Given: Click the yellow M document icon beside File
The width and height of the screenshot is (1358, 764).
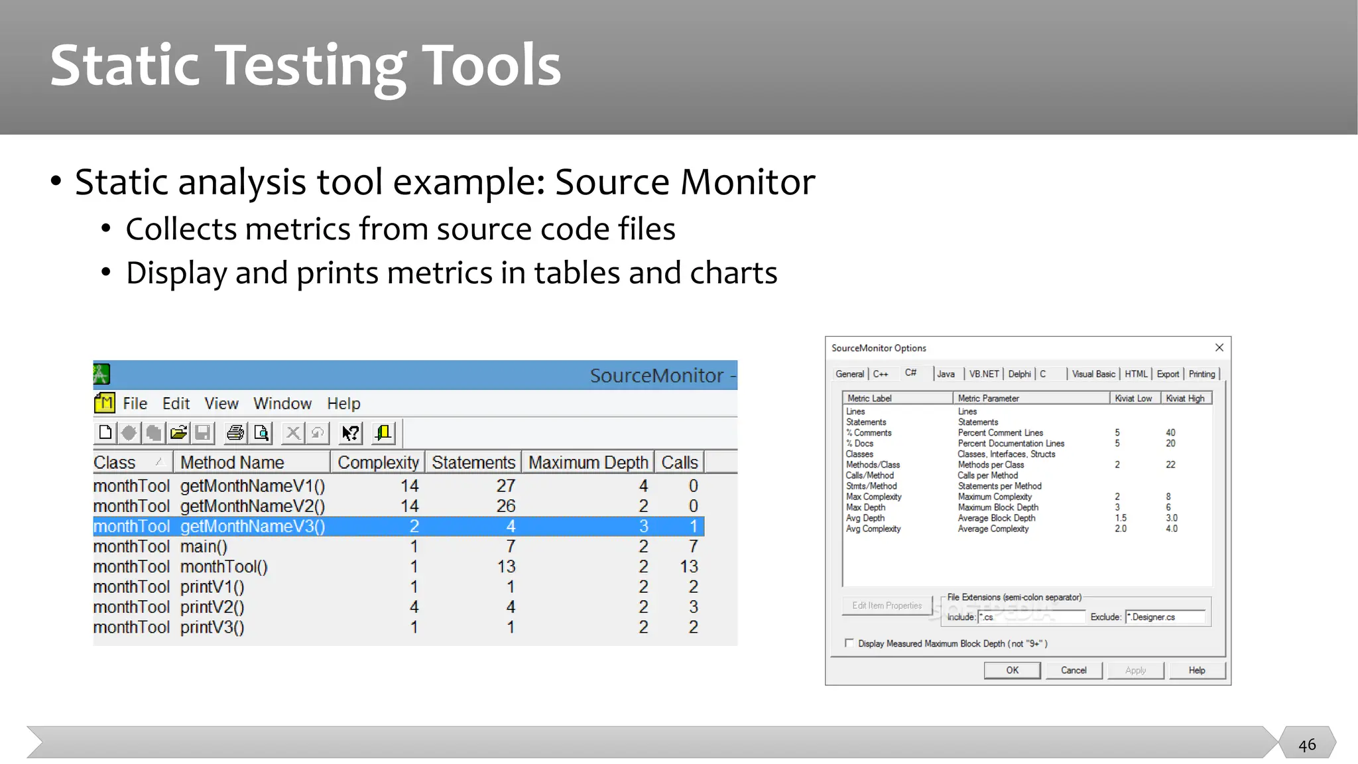Looking at the screenshot, I should 104,403.
